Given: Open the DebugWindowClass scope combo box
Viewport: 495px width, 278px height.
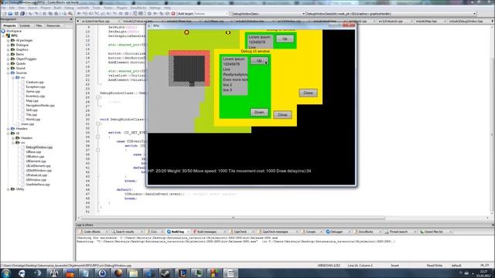Looking at the screenshot, I should (268, 14).
